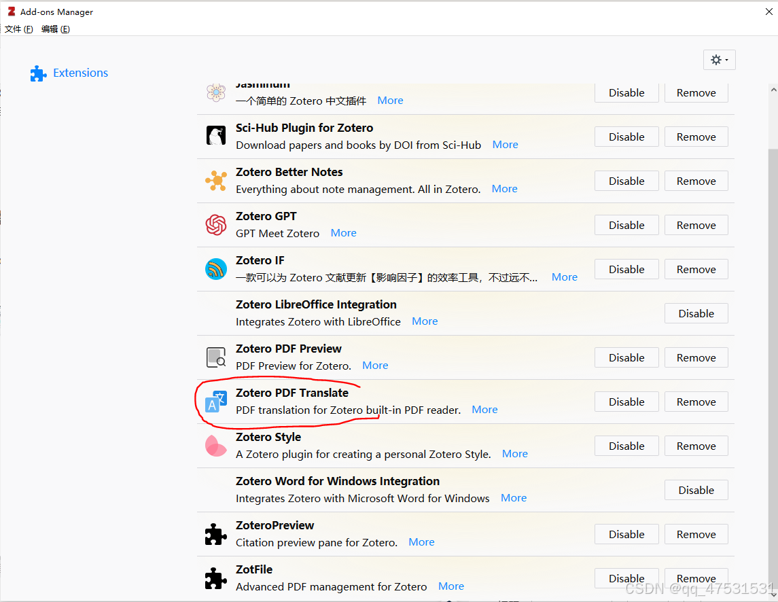This screenshot has height=602, width=778.
Task: Select the Zotero Better Notes title
Action: click(289, 172)
